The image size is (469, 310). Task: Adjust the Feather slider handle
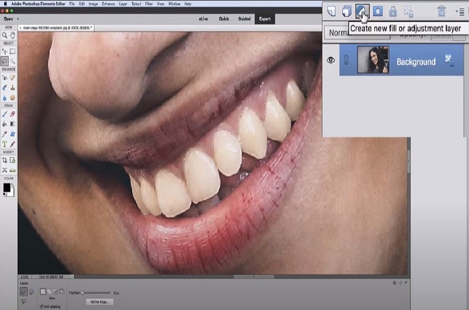pyautogui.click(x=83, y=293)
